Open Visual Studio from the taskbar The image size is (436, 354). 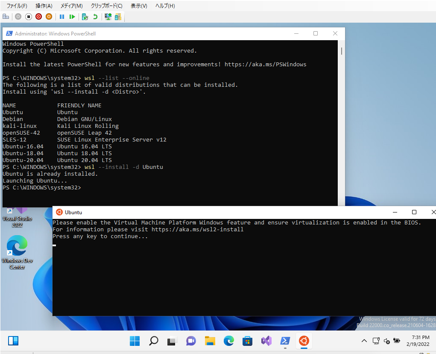[266, 341]
